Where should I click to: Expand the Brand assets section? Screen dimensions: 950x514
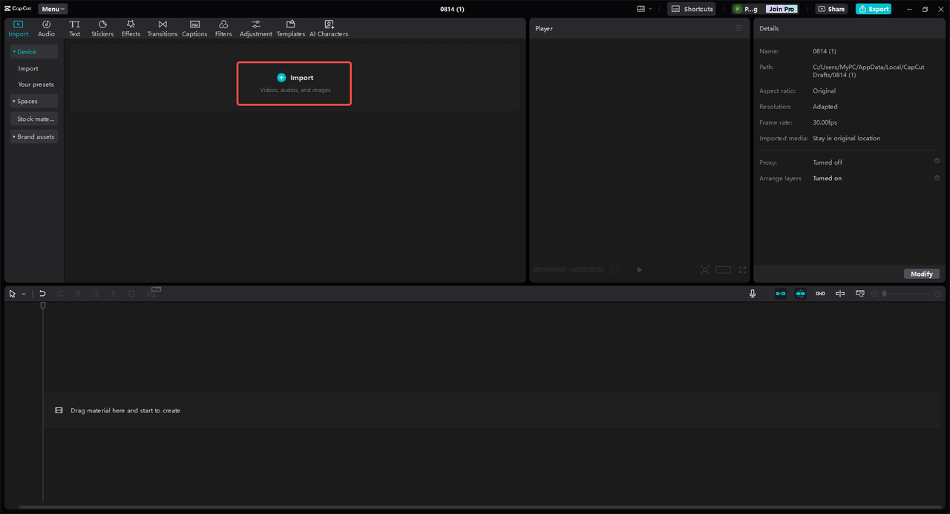(34, 136)
